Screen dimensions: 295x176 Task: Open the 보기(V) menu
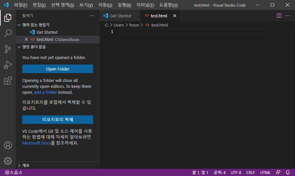tap(86, 5)
